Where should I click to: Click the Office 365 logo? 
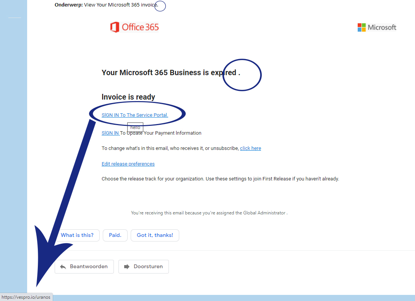point(135,27)
